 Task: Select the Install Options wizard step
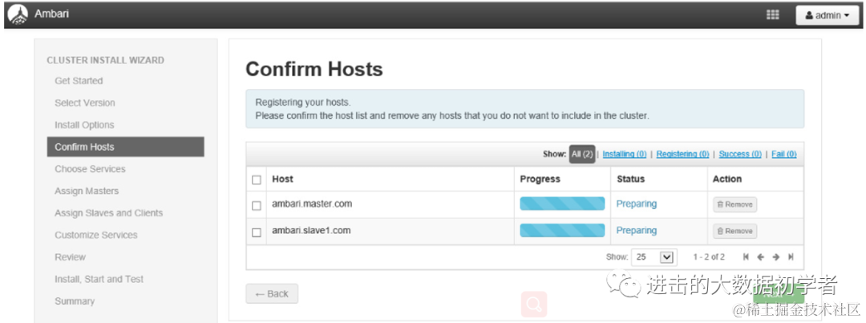point(84,125)
